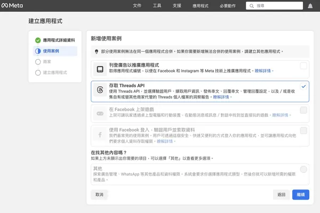Go to 應用程式詳細資料 step
Image resolution: width=320 pixels, height=213 pixels.
59,40
